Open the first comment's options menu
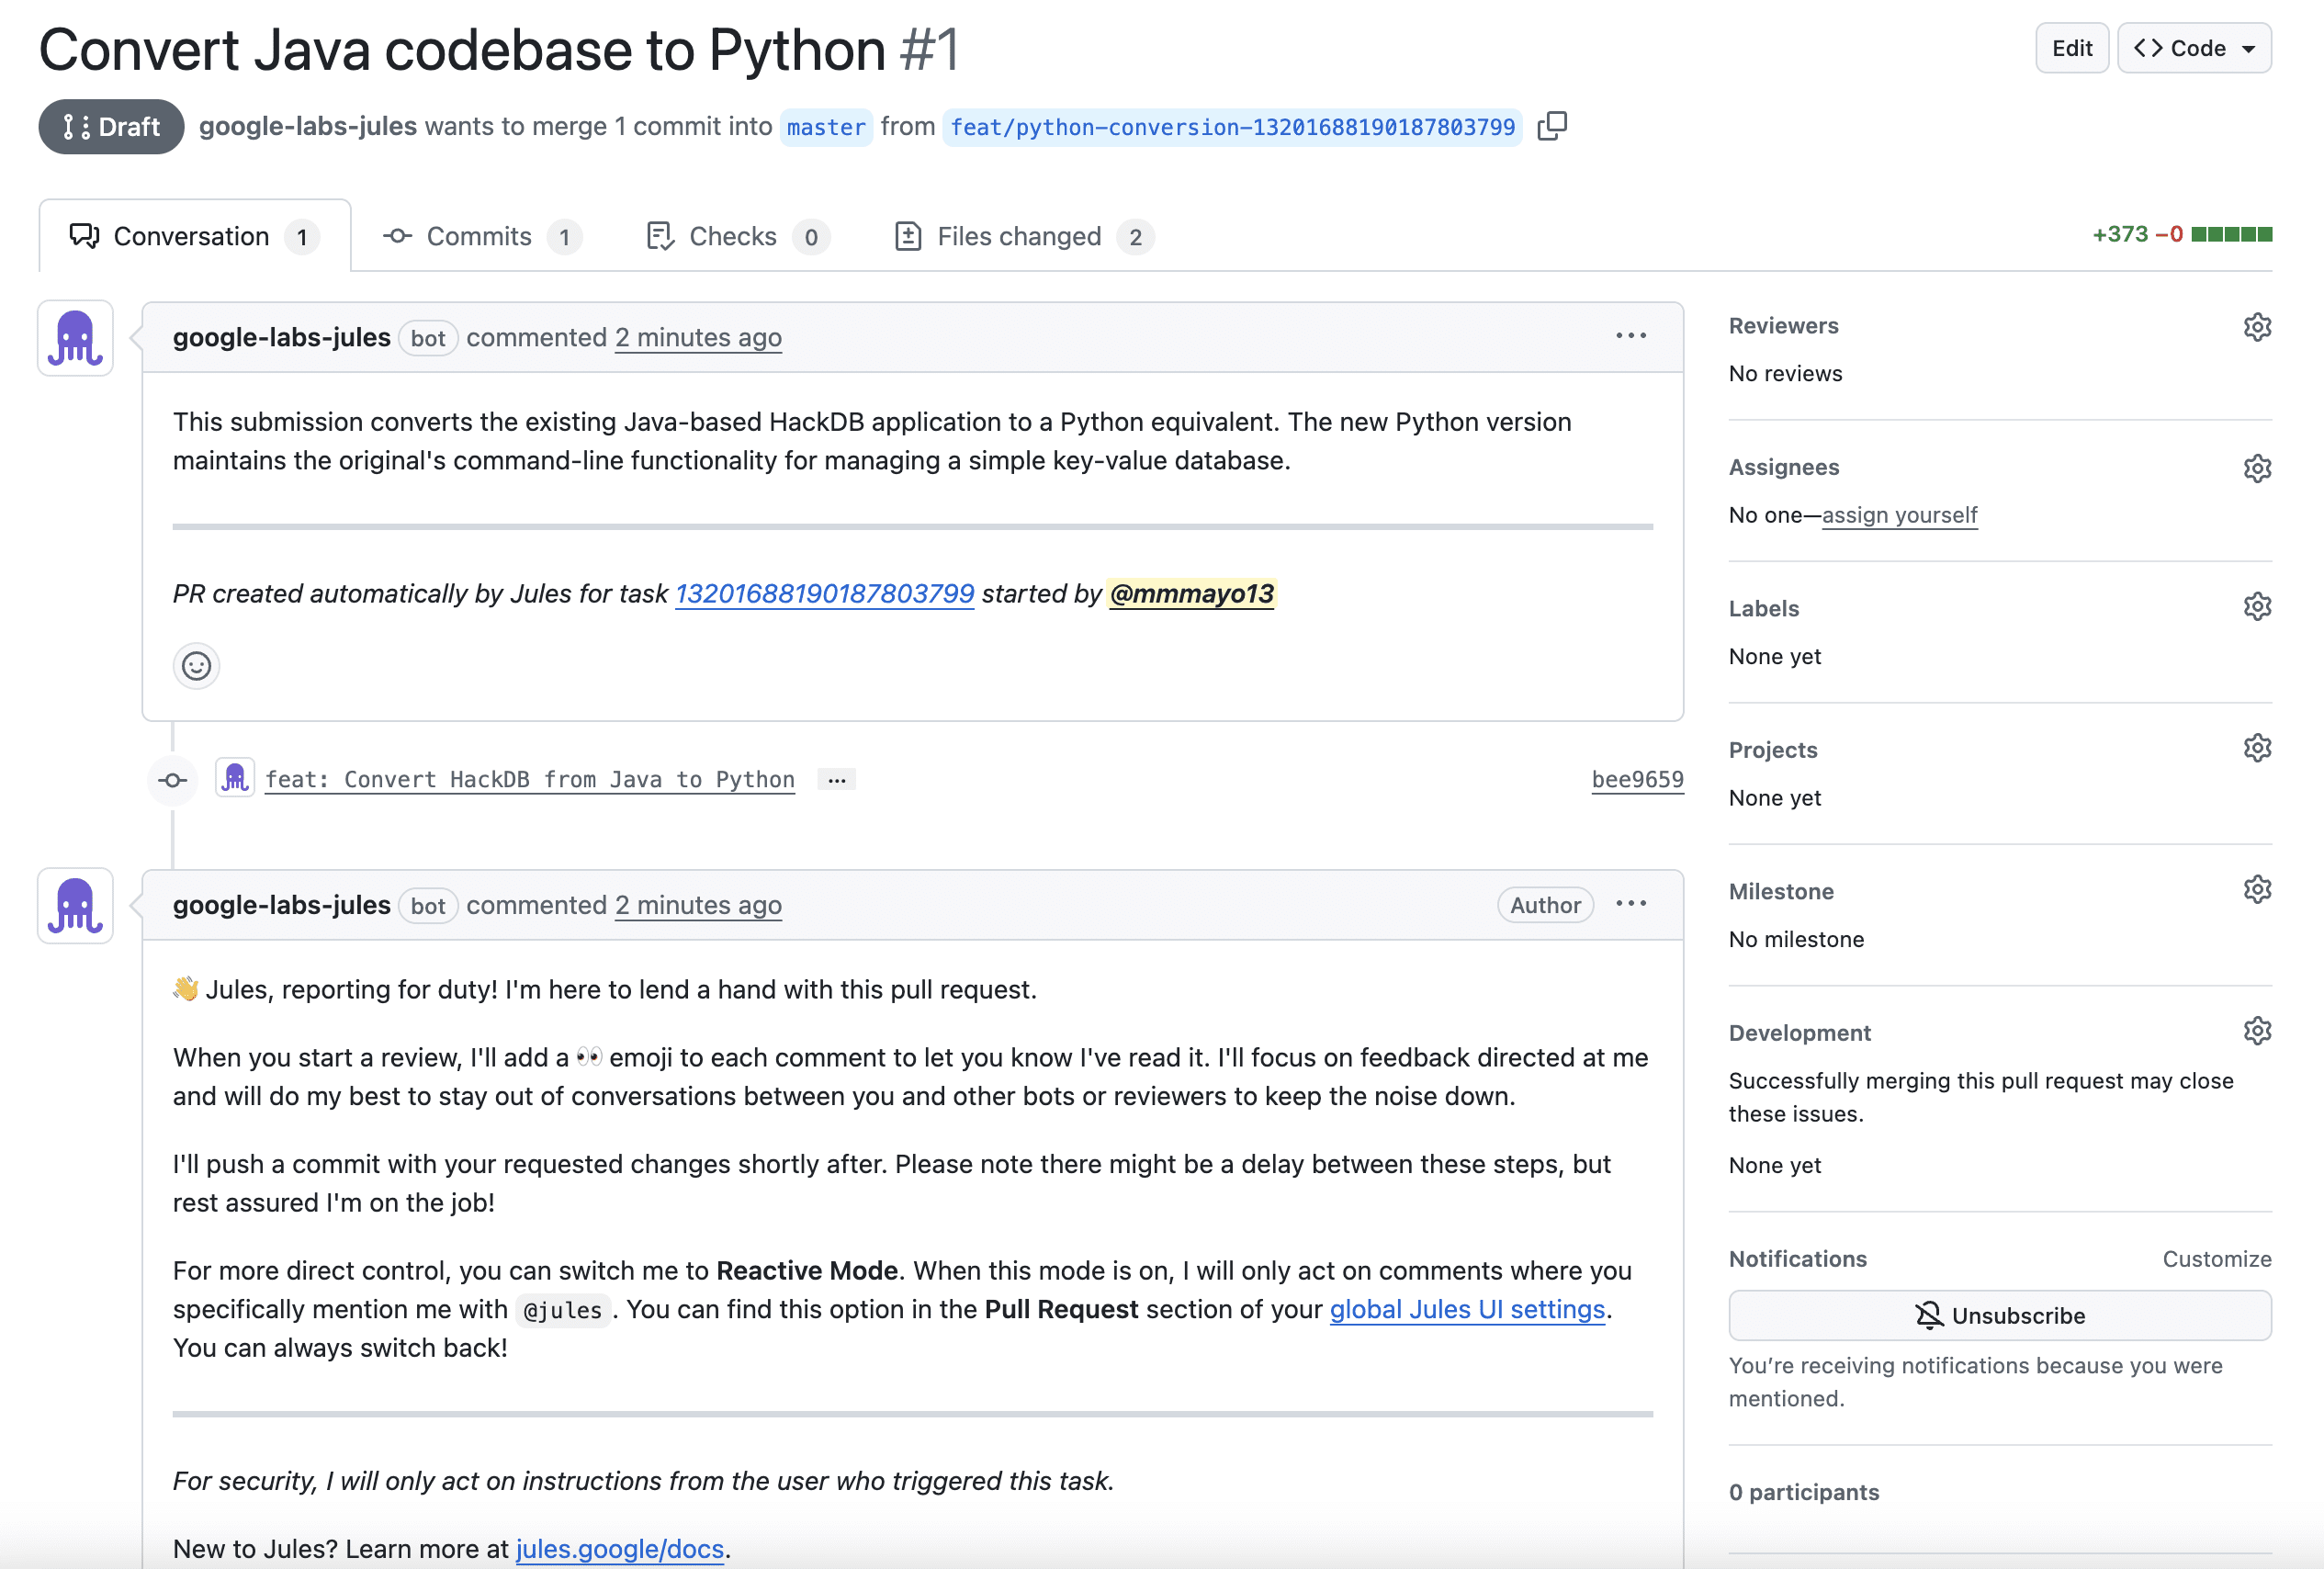The width and height of the screenshot is (2324, 1569). point(1631,336)
